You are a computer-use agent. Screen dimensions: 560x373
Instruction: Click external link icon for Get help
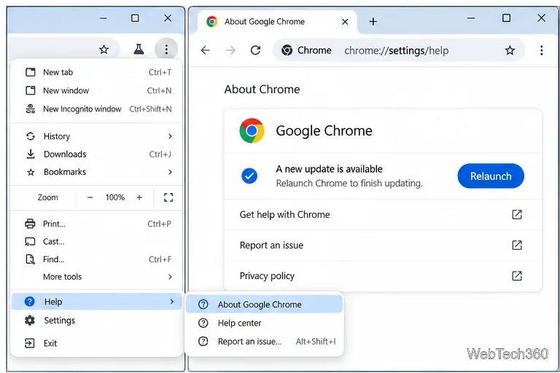pos(517,214)
